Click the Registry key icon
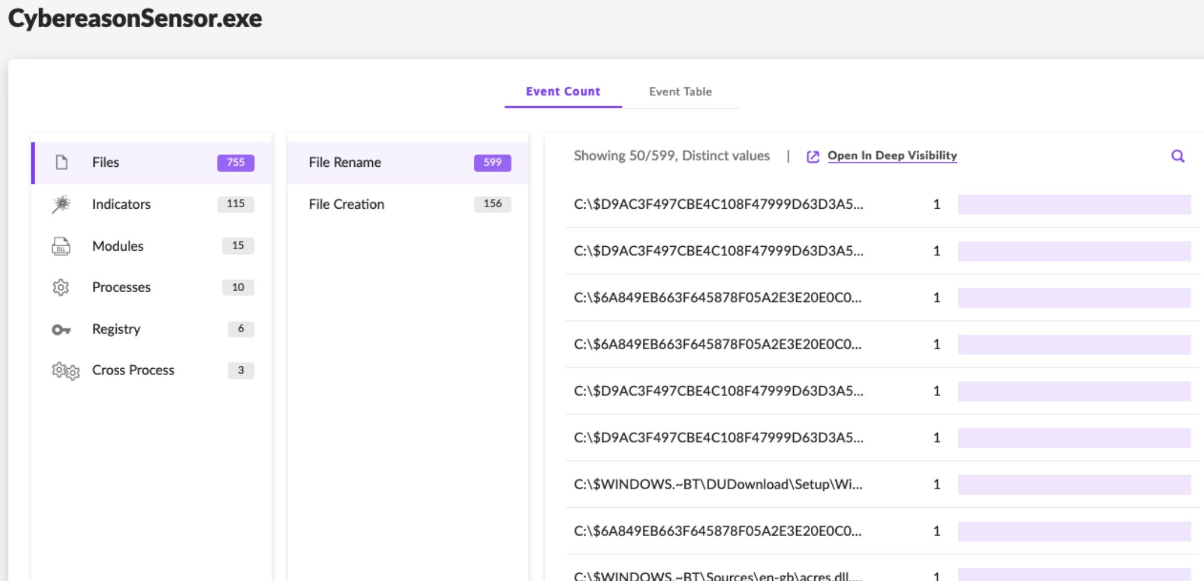The height and width of the screenshot is (581, 1204). tap(61, 330)
